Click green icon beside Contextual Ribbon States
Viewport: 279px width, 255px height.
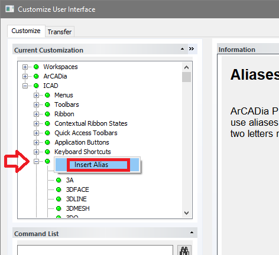tap(47, 123)
